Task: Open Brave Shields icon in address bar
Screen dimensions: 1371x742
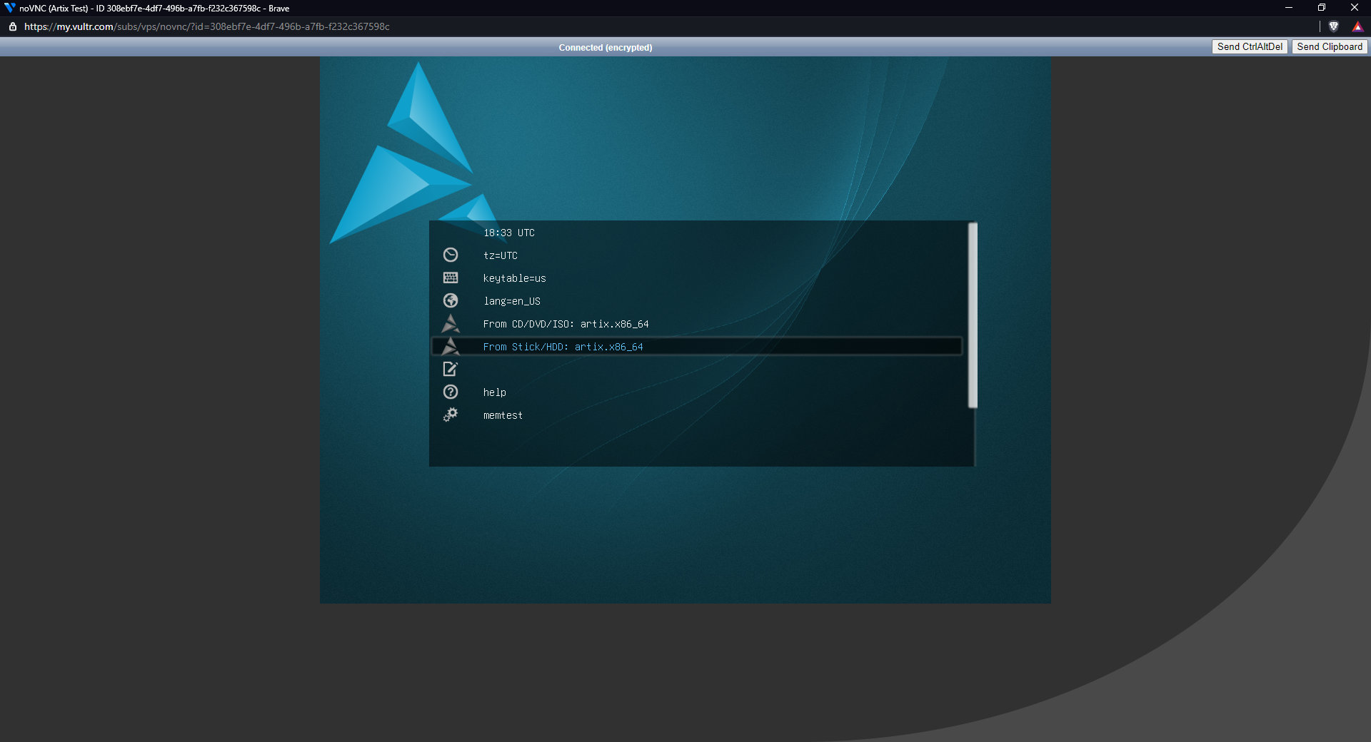Action: pyautogui.click(x=1333, y=26)
